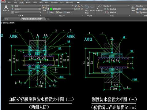Open the dimension style dropdown showing 50
The image size is (147, 110).
coord(73,6)
